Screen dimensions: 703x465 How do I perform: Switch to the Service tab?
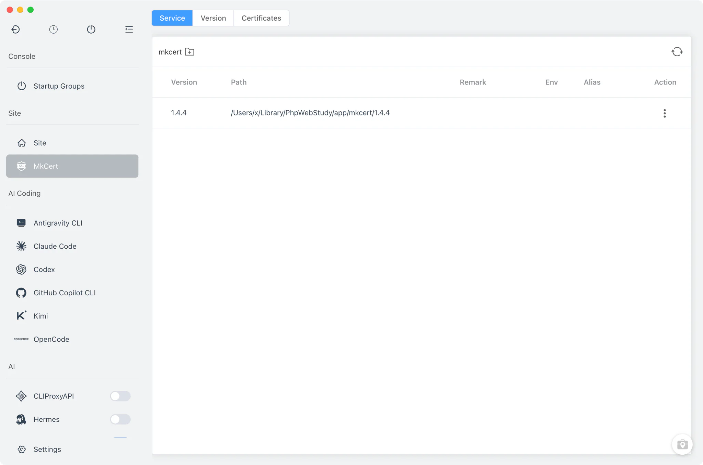point(172,18)
